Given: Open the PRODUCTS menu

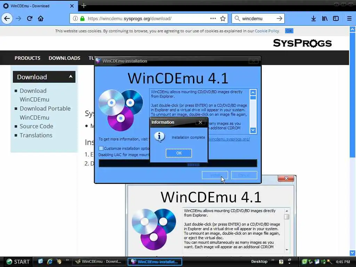Looking at the screenshot, I should click(x=27, y=58).
